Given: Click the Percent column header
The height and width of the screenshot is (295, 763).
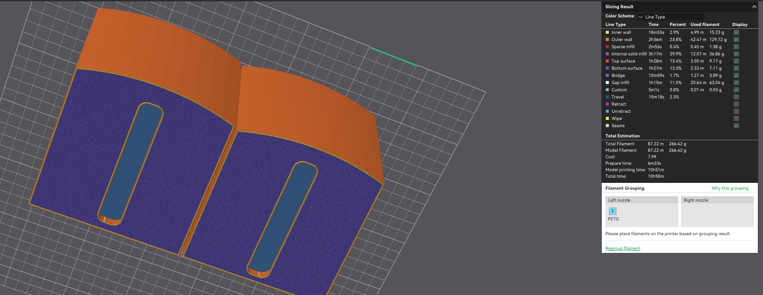Looking at the screenshot, I should (x=678, y=25).
